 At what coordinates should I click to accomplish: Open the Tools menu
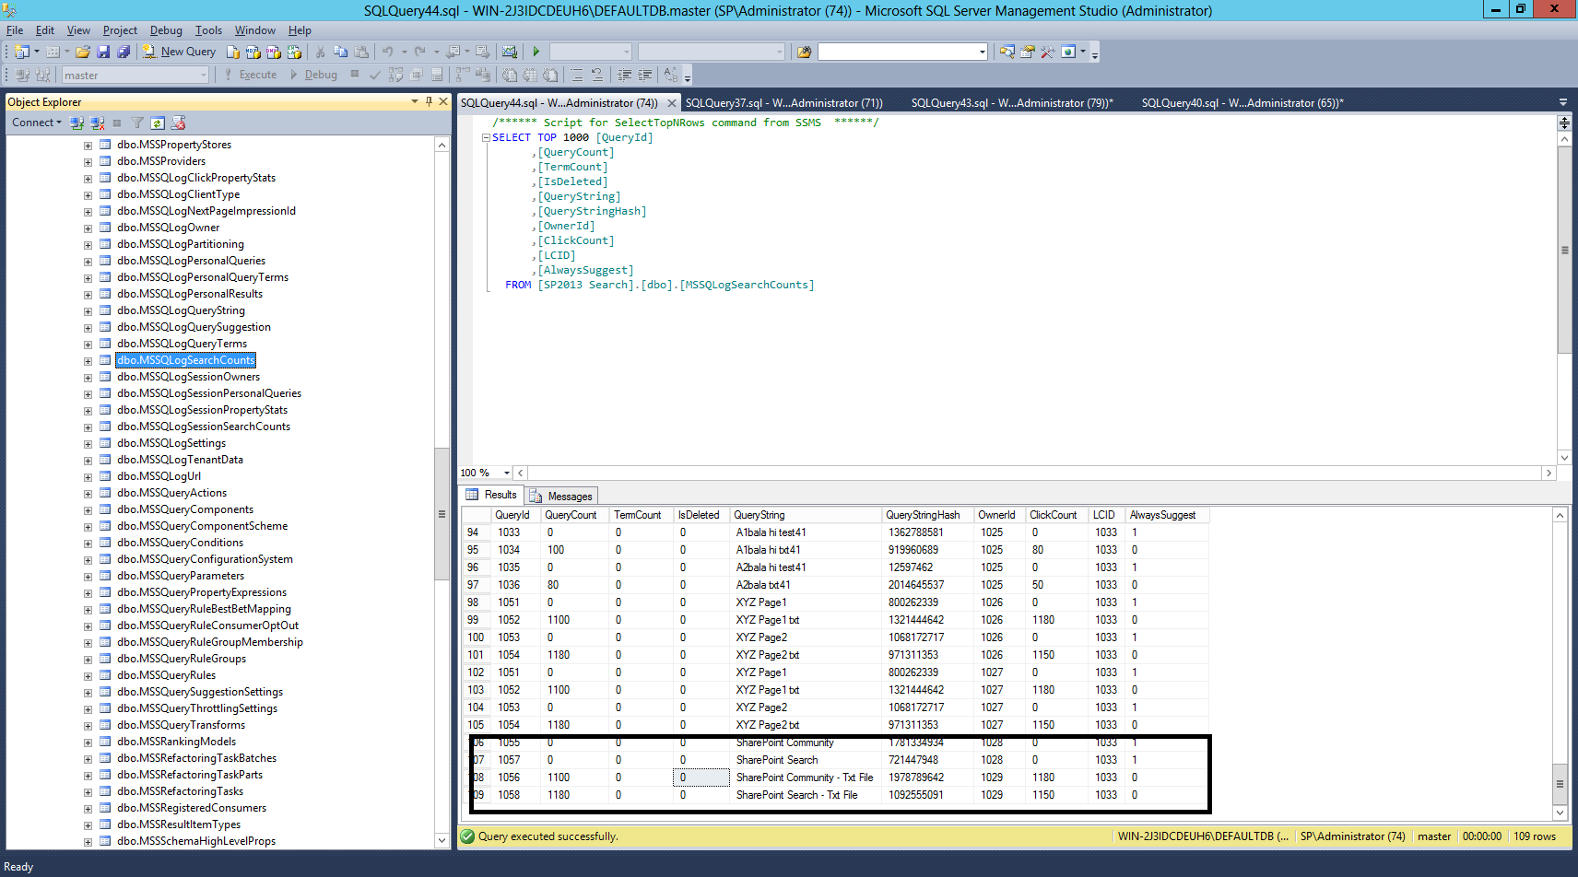(208, 30)
